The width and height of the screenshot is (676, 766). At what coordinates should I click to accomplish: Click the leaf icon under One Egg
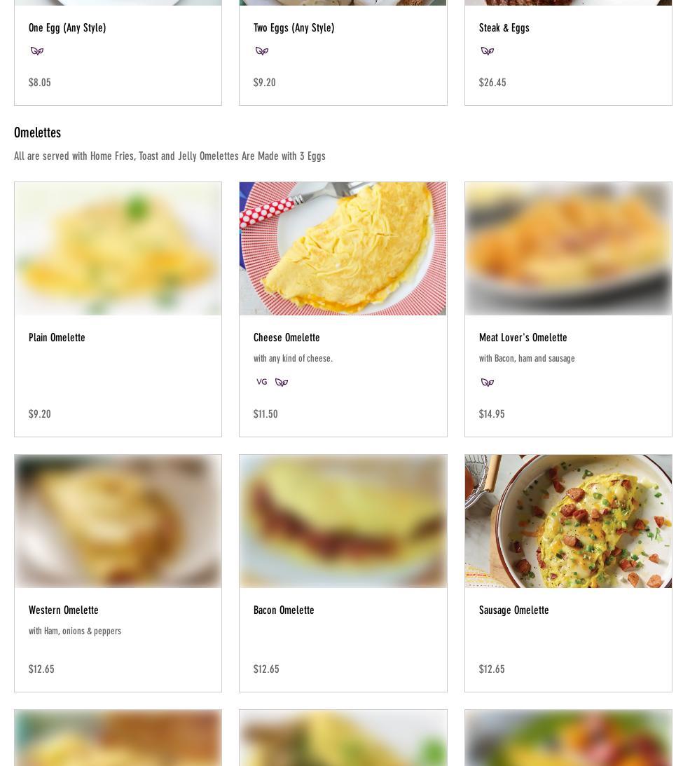click(37, 50)
